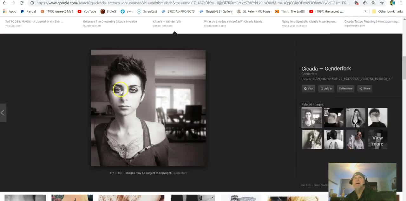Click the blocked cookies icon in address bar

pos(357,3)
